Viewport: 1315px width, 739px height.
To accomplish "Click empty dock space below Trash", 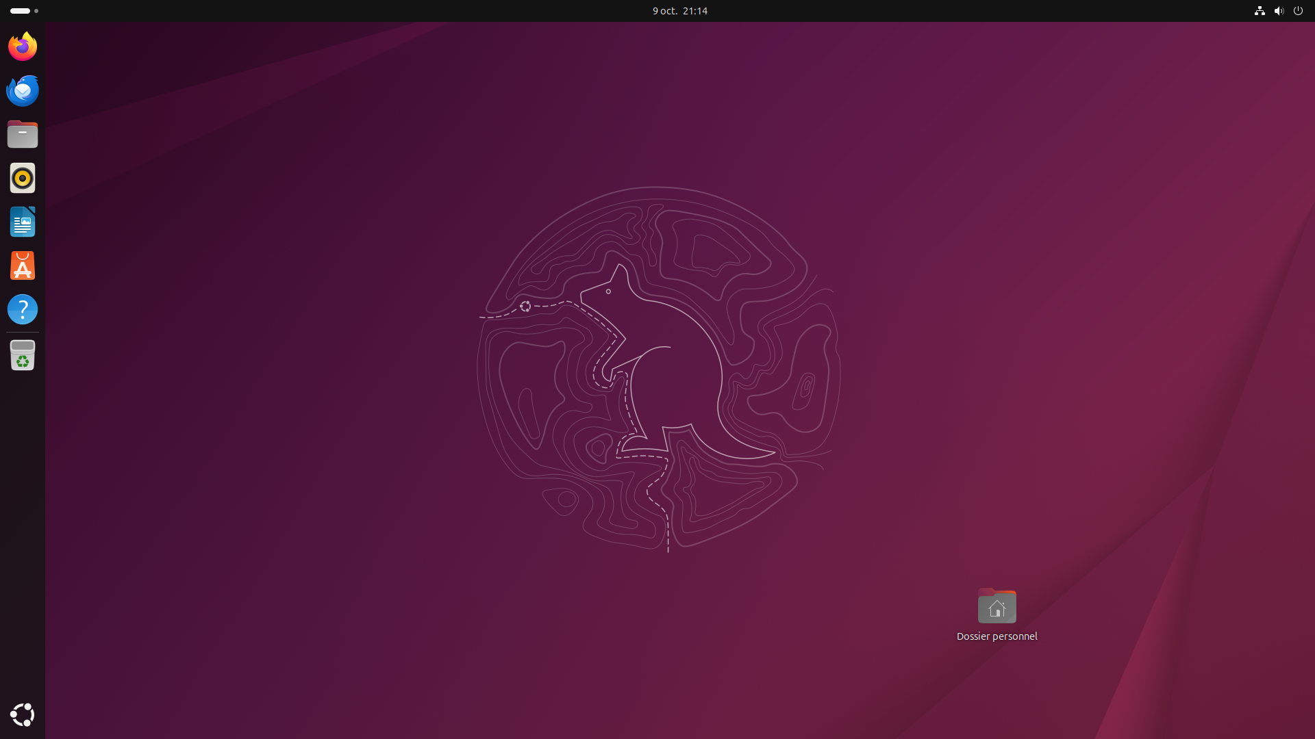I will pos(23,534).
